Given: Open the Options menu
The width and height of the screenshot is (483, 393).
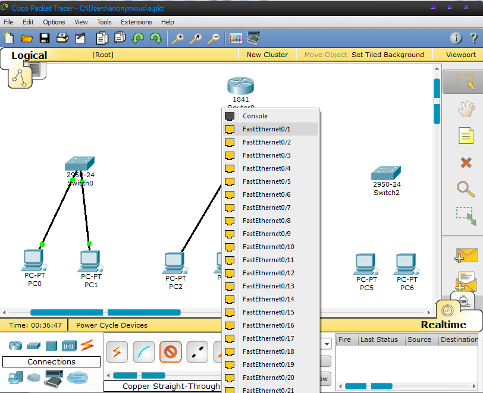Looking at the screenshot, I should point(54,22).
